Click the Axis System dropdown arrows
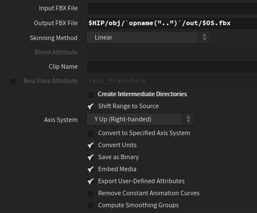This screenshot has height=213, width=257. (188, 119)
